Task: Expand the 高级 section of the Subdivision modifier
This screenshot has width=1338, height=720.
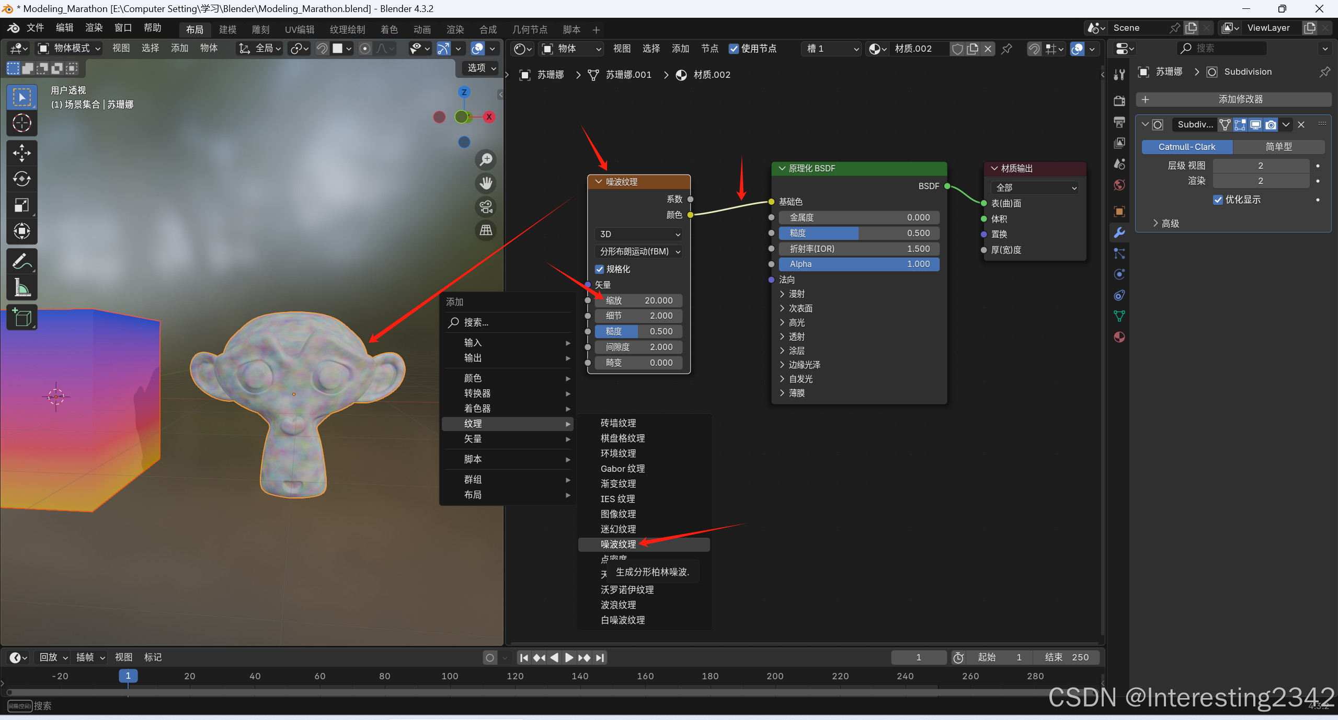Action: (x=1166, y=224)
